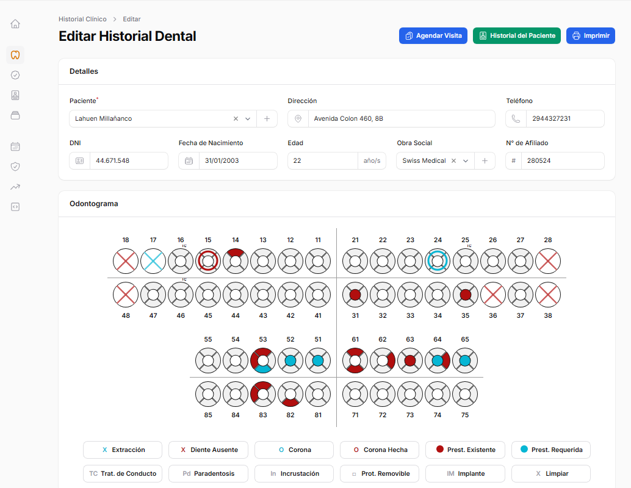Viewport: 631px width, 488px height.
Task: Click the code brackets sidebar icon
Action: pos(15,207)
